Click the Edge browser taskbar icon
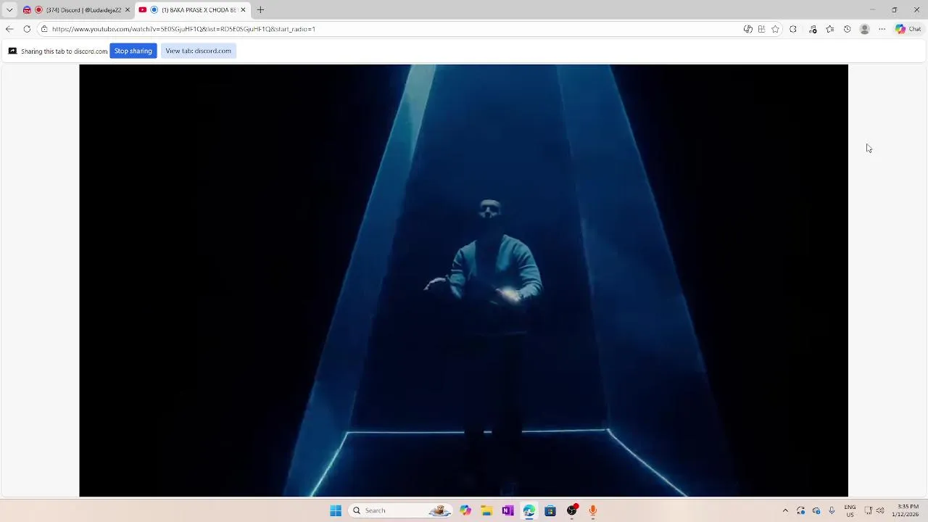 (x=529, y=510)
